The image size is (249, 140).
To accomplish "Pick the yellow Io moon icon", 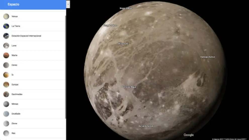I will (x=6, y=75).
